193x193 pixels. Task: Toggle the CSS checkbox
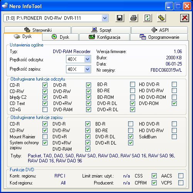(x=154, y=176)
